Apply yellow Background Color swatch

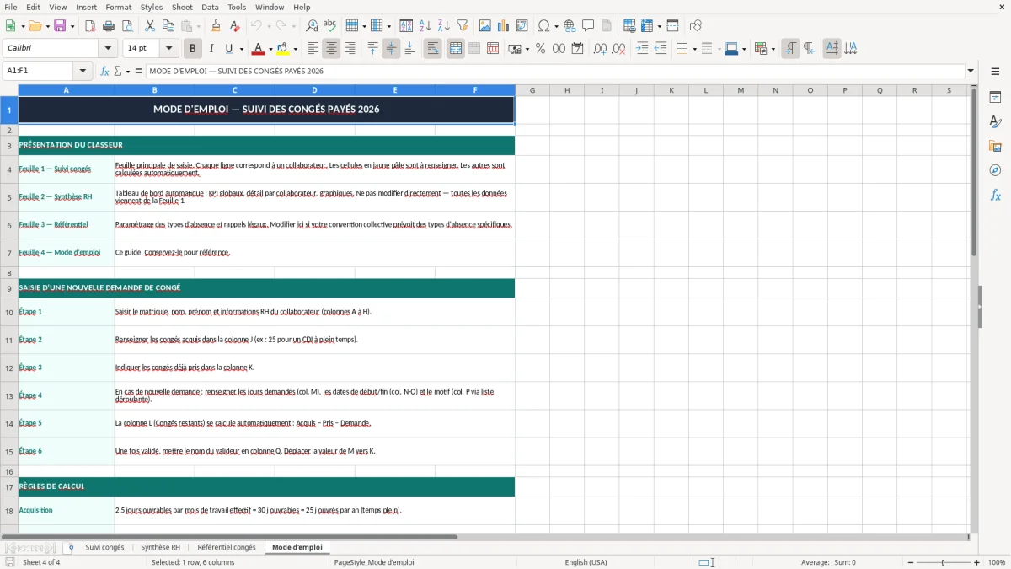click(x=283, y=49)
